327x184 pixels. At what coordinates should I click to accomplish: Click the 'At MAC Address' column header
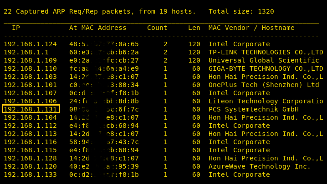click(98, 28)
